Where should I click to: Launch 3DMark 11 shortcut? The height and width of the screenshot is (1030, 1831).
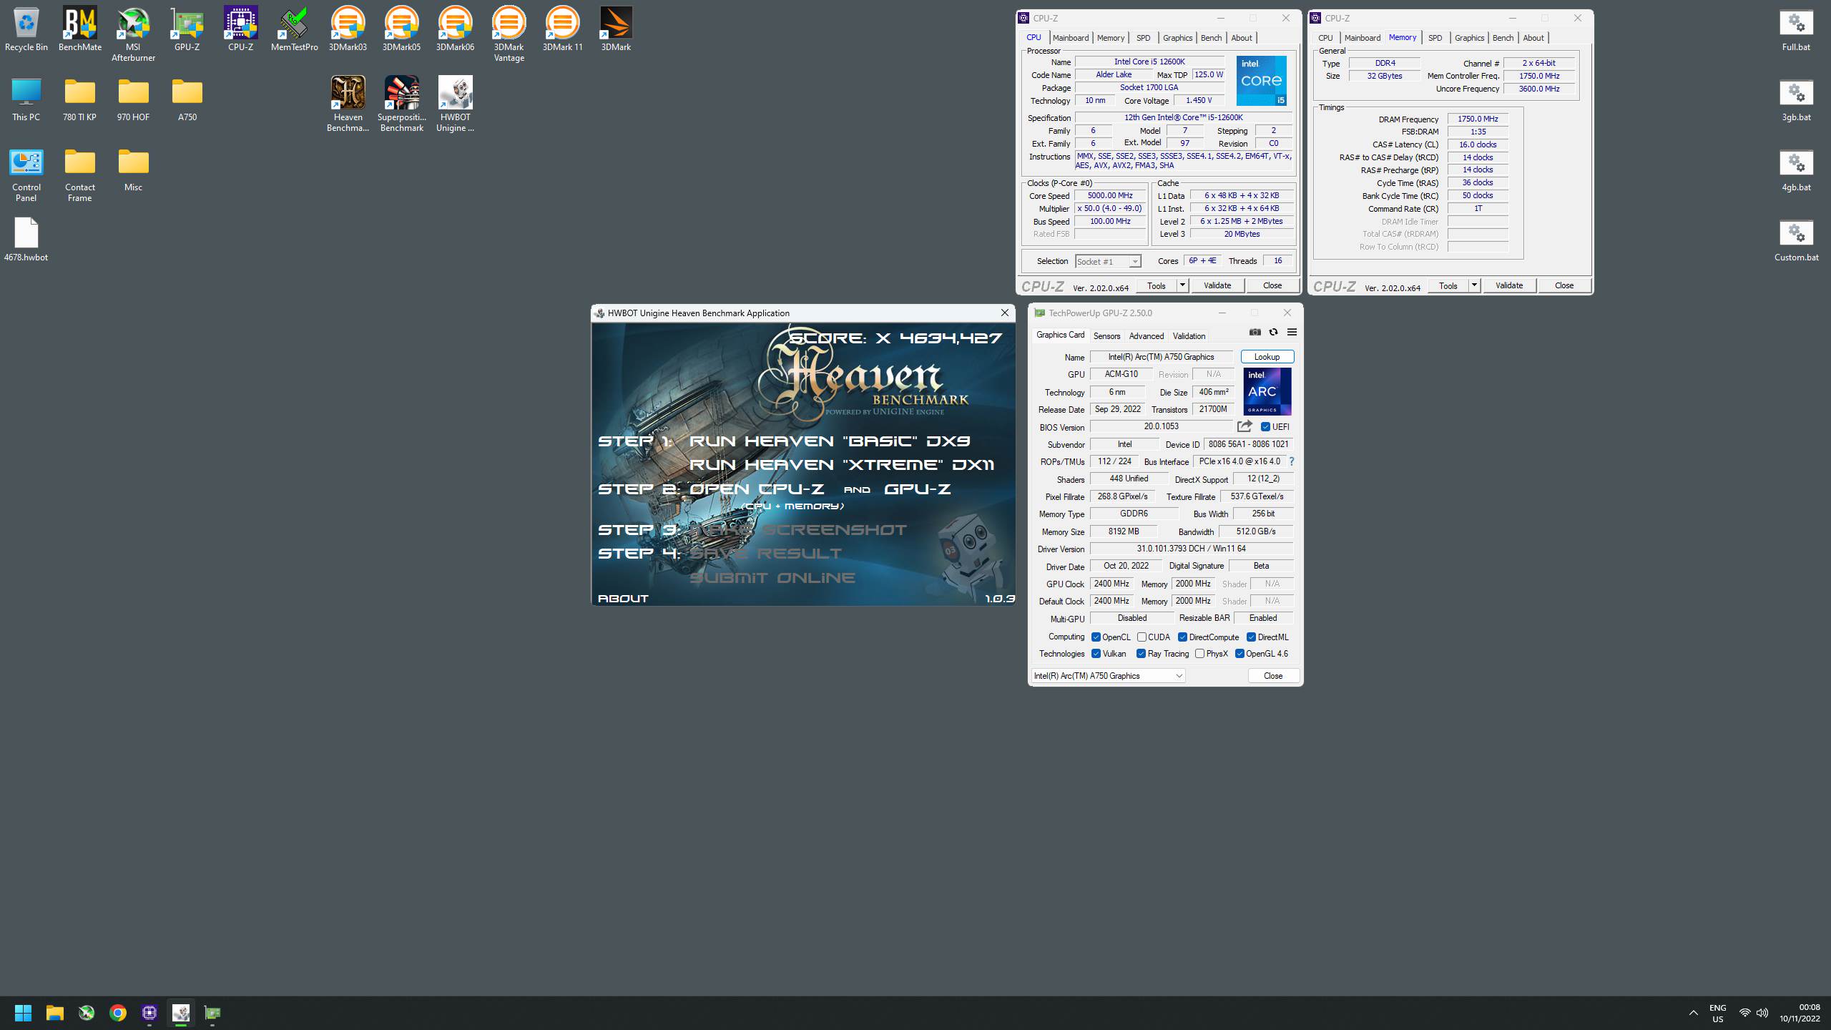pyautogui.click(x=562, y=29)
